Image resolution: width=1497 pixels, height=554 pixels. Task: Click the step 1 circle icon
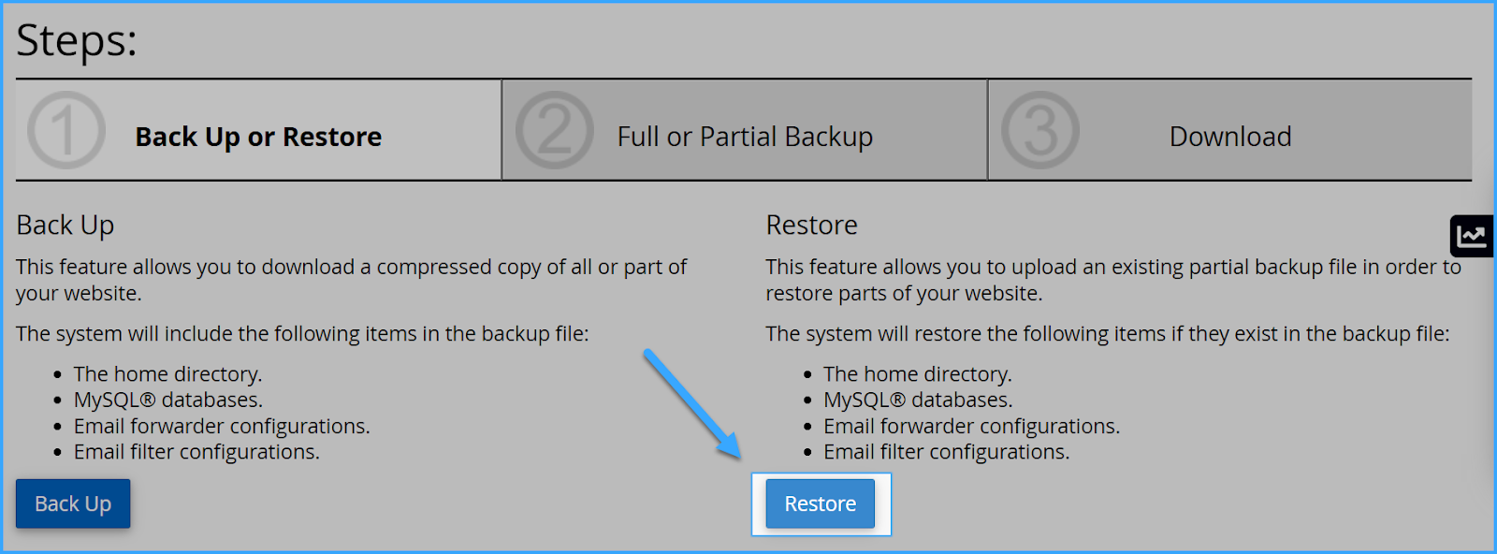66,130
